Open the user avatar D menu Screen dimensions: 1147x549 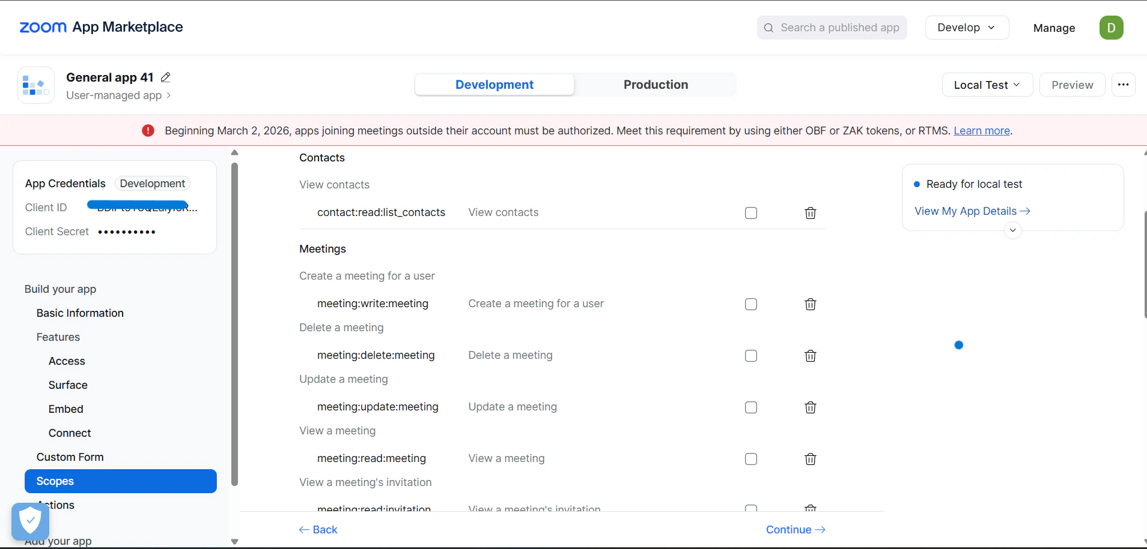1111,28
